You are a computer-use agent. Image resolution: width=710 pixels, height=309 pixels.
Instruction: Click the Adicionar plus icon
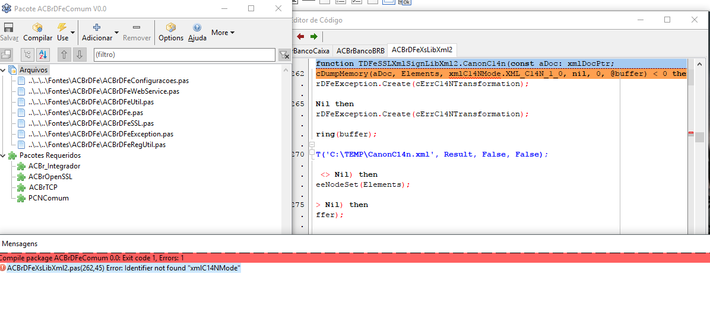pyautogui.click(x=96, y=28)
